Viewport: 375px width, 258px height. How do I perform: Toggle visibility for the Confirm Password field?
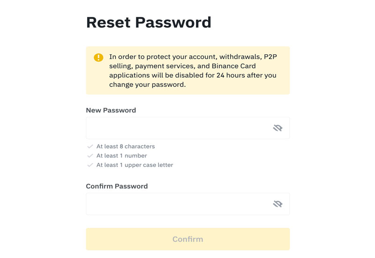(x=277, y=204)
